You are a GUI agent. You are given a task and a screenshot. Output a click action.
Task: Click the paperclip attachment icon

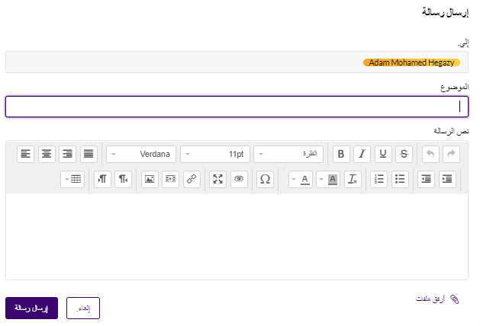coord(455,299)
